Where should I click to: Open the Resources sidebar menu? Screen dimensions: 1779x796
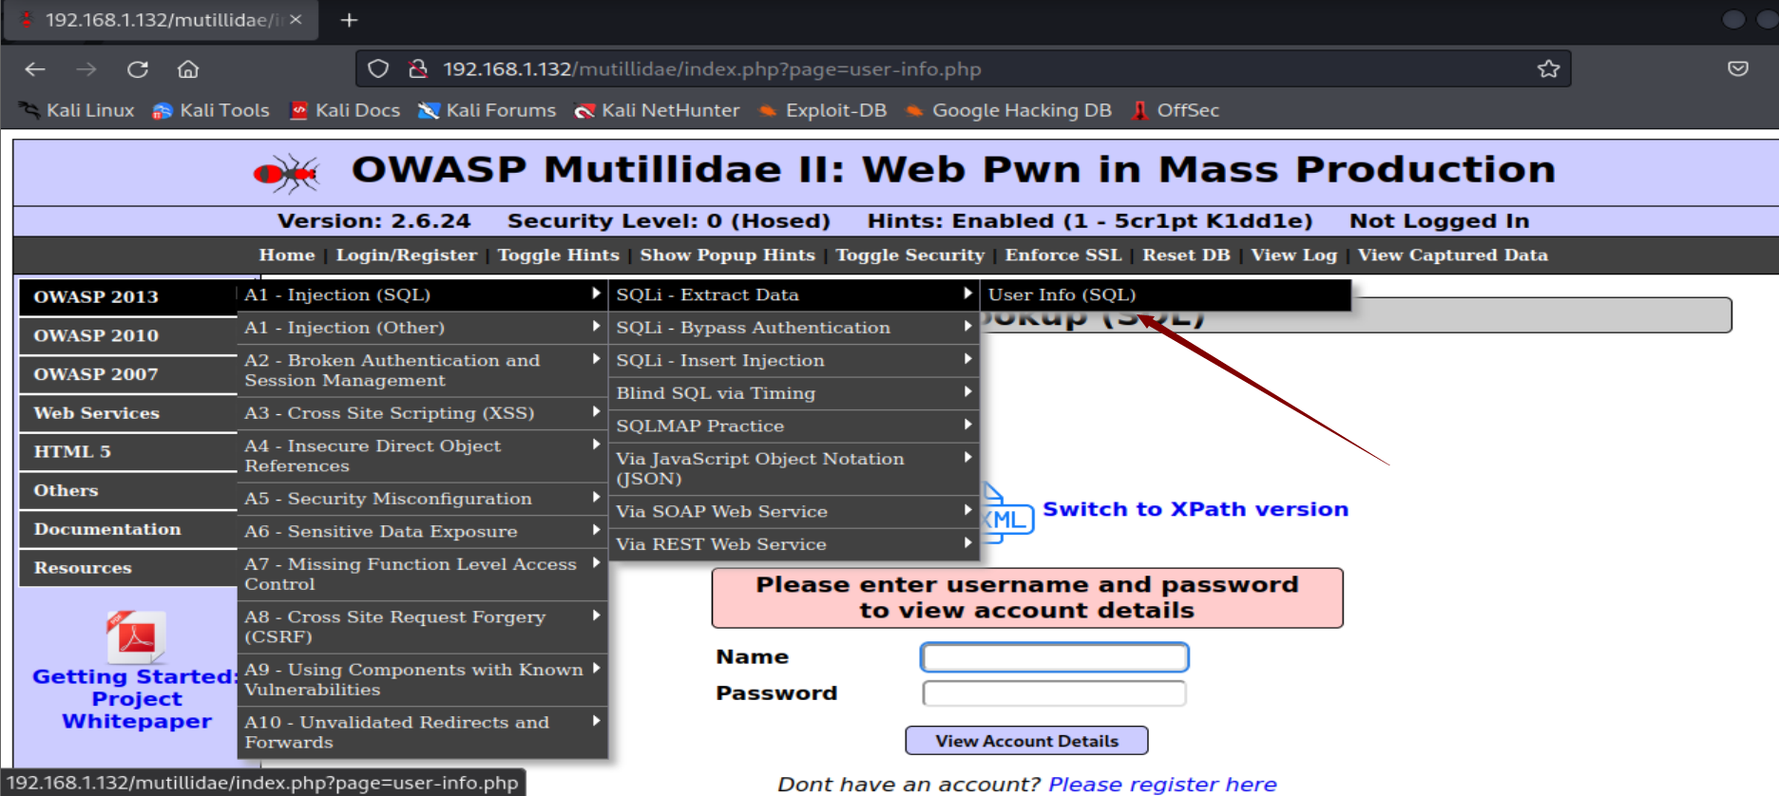(x=127, y=568)
